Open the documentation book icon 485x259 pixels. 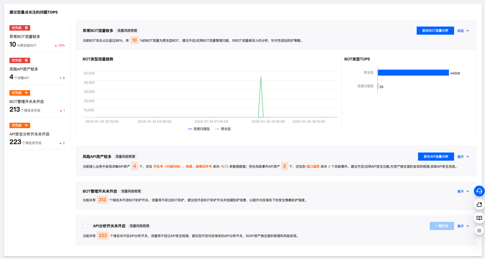(479, 218)
